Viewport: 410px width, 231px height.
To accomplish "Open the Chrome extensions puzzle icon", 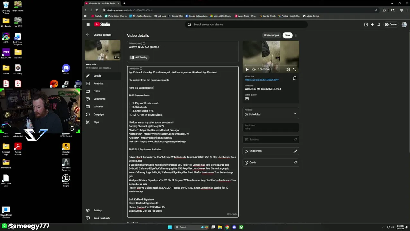I will (384, 10).
